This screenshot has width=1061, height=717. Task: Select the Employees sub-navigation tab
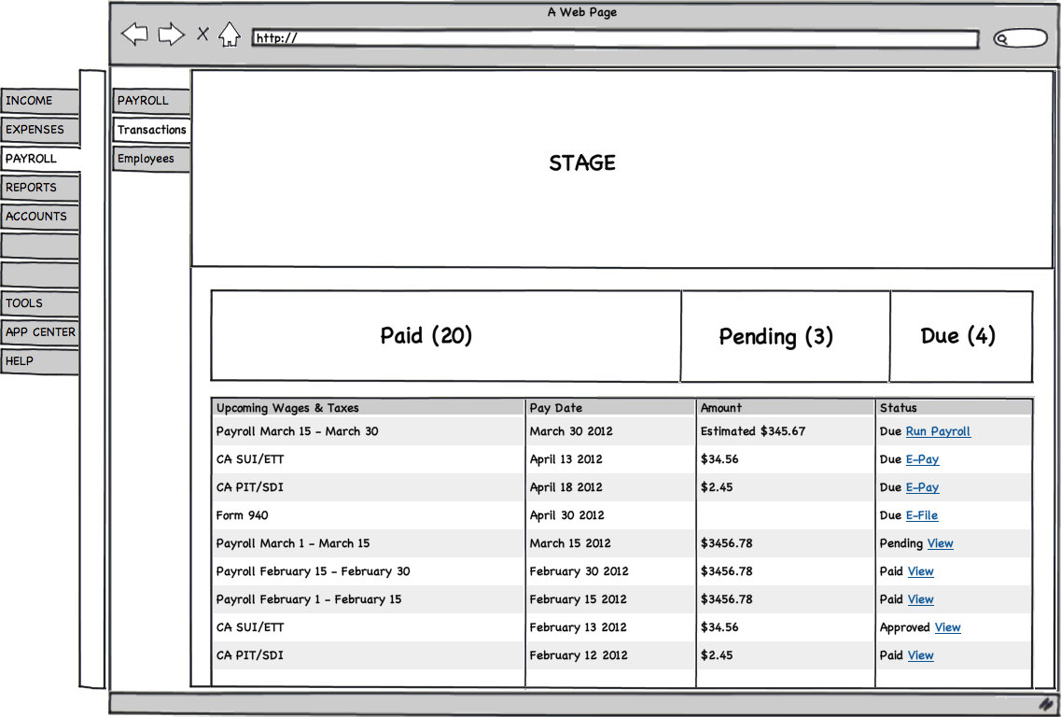coord(151,159)
